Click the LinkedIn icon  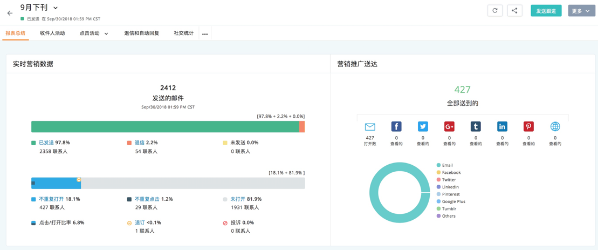point(502,127)
